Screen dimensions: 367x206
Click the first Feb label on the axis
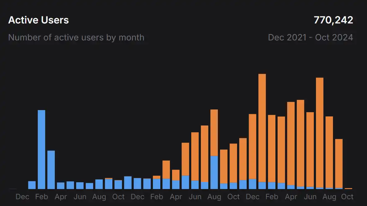click(x=41, y=197)
